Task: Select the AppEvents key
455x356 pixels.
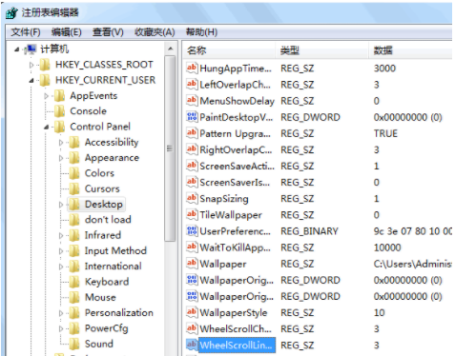Action: (93, 96)
